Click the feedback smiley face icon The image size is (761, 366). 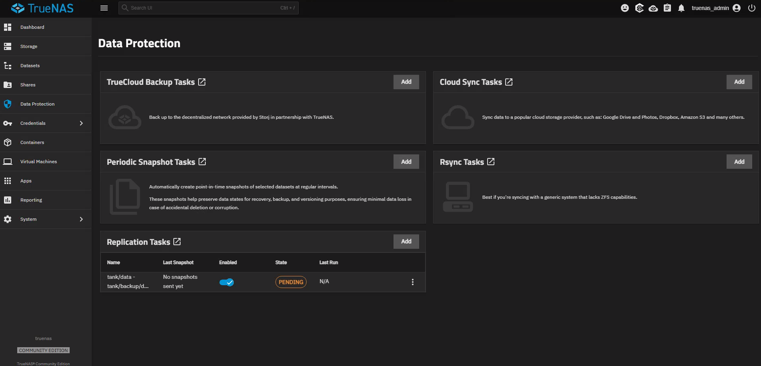(x=624, y=8)
